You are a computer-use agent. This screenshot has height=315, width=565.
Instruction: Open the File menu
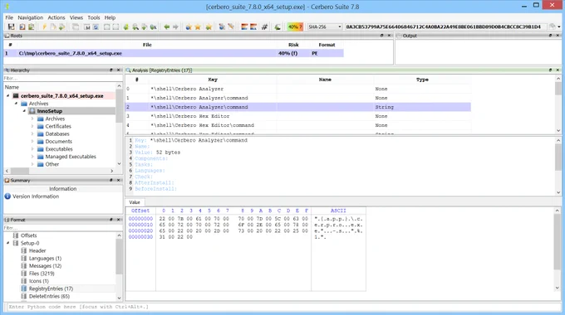tap(9, 17)
